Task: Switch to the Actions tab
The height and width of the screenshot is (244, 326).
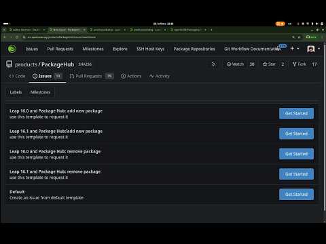Action: pos(131,76)
